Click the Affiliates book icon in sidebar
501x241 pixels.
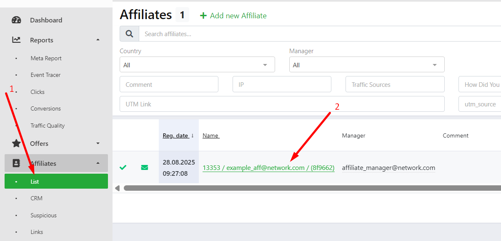pos(16,163)
